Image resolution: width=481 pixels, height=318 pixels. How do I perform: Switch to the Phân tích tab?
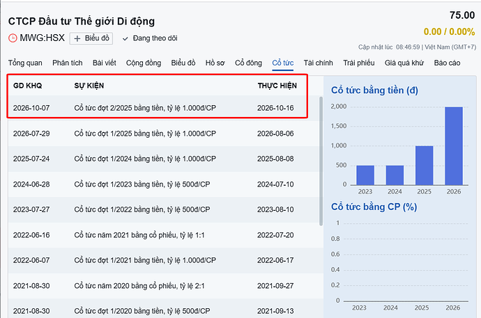pyautogui.click(x=67, y=63)
